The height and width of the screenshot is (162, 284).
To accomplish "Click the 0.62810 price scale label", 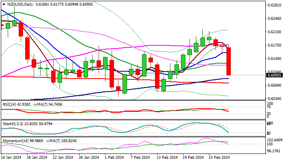I will pos(274,5).
